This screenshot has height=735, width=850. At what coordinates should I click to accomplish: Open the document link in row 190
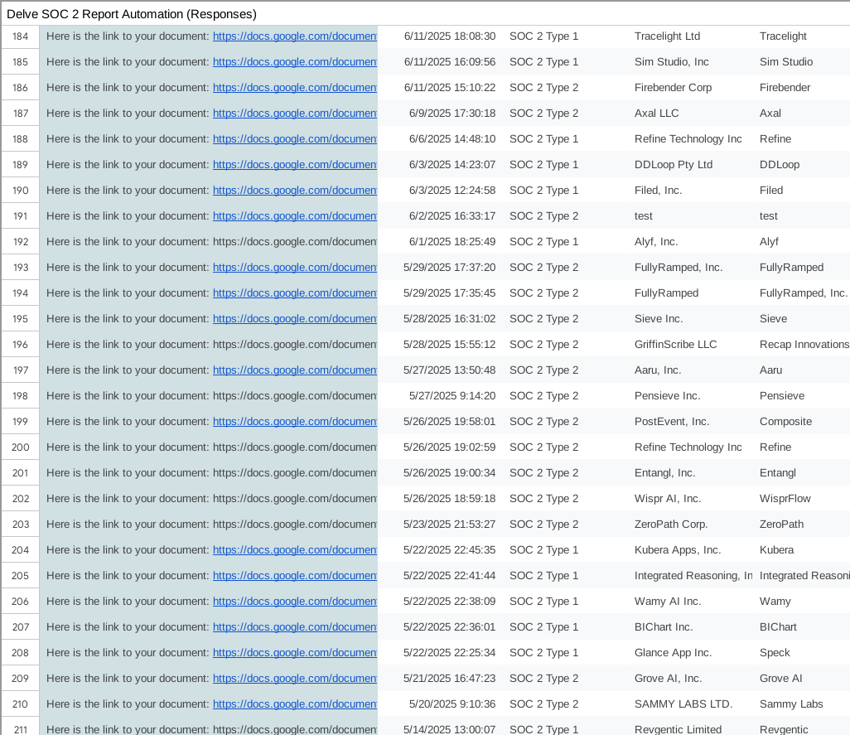(x=294, y=191)
